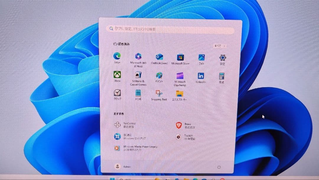
Task: Expand すべて to show all apps
Action: pyautogui.click(x=220, y=46)
